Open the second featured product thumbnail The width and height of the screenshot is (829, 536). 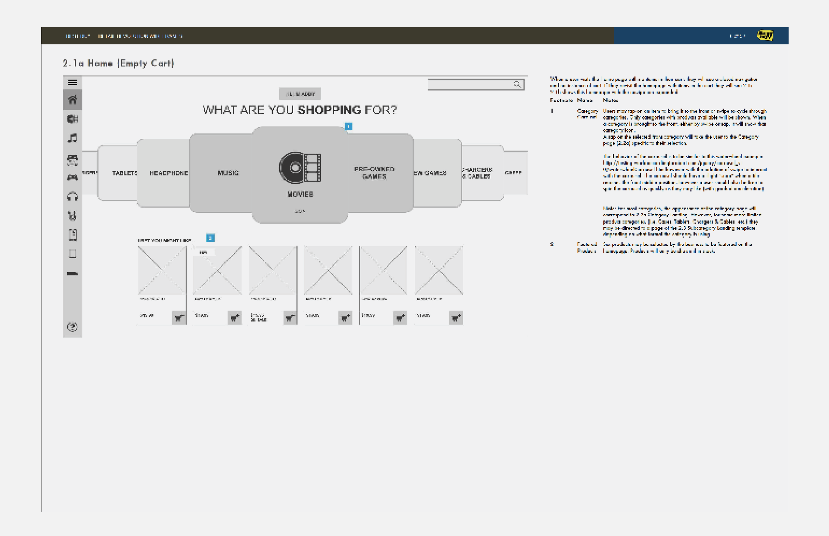(217, 270)
